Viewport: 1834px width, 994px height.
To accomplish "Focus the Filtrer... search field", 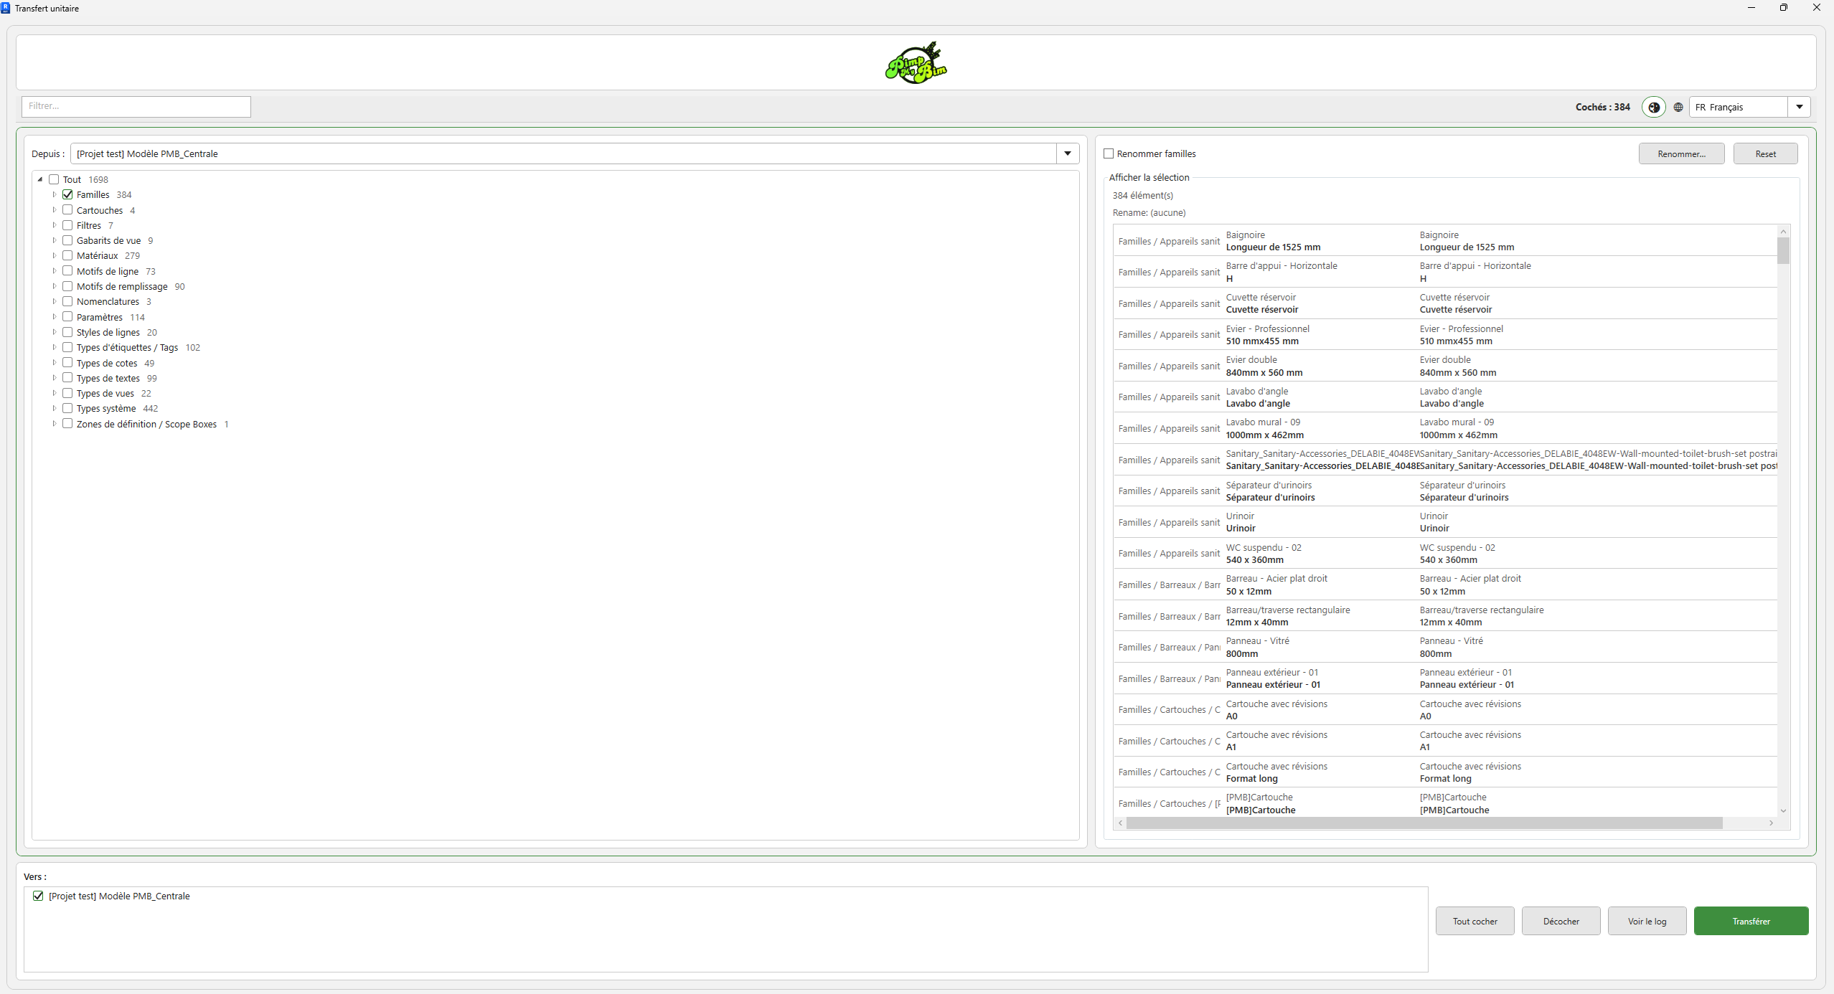I will [x=136, y=106].
